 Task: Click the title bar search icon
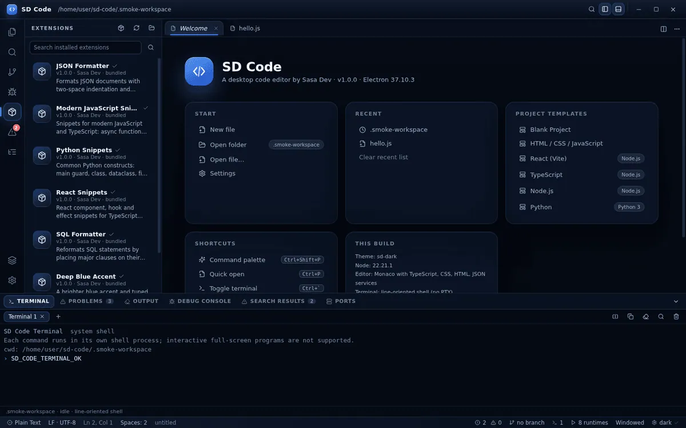coord(592,9)
